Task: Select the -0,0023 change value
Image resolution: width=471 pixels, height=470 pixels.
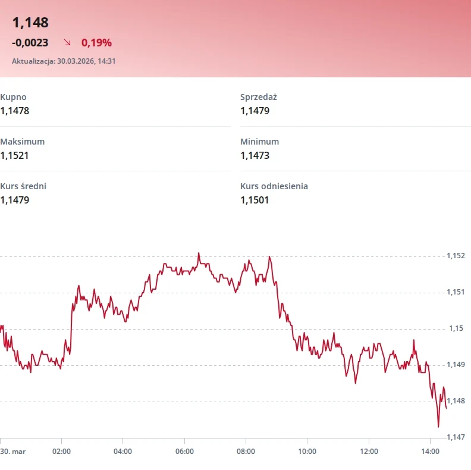Action: [30, 43]
